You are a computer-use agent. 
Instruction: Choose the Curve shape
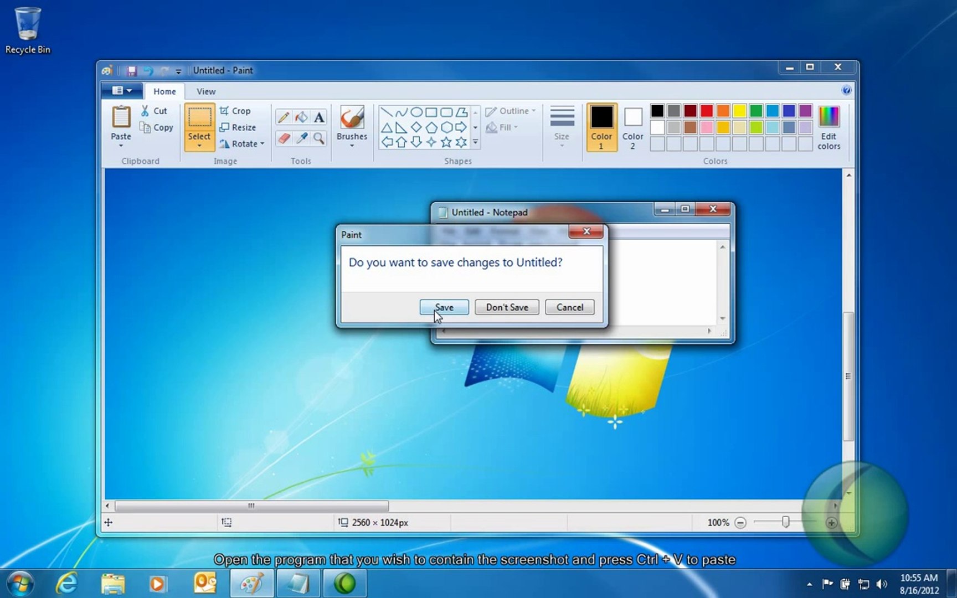pos(402,112)
